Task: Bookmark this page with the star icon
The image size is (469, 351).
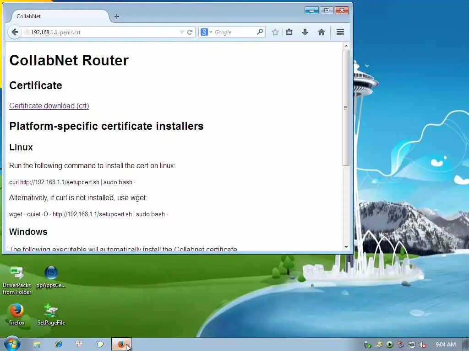Action: click(x=275, y=32)
